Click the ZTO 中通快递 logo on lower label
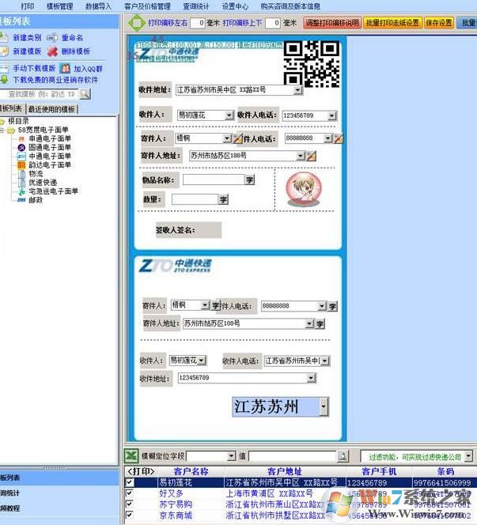Viewport: 477px width, 525px height. point(175,266)
